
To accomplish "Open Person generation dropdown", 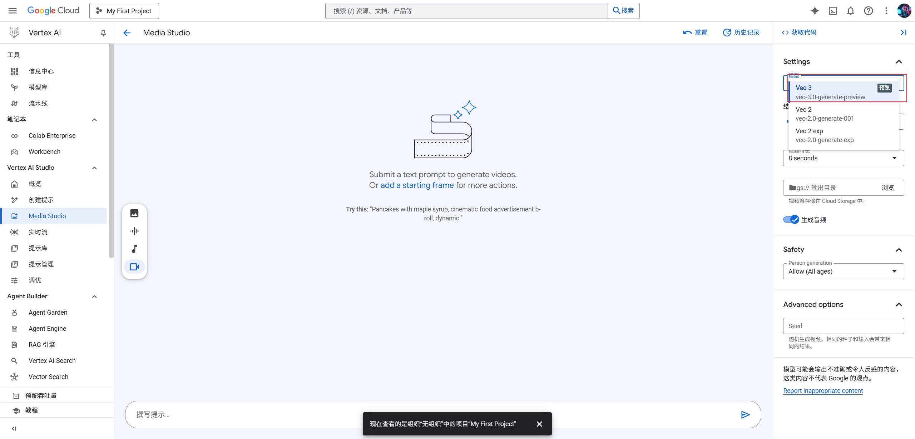I will click(x=844, y=271).
